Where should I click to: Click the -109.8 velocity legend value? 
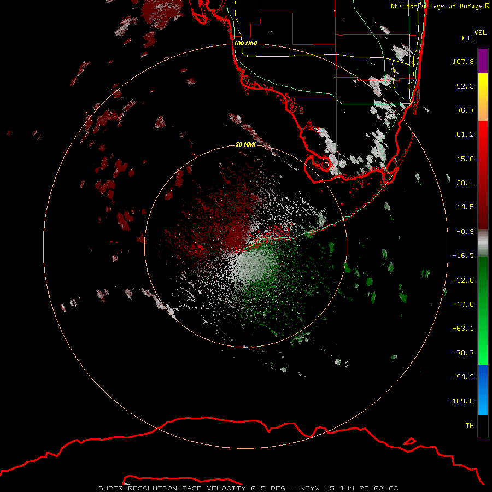[x=461, y=401]
